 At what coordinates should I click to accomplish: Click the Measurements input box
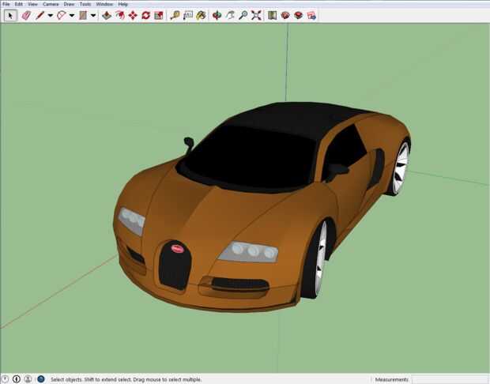click(450, 379)
